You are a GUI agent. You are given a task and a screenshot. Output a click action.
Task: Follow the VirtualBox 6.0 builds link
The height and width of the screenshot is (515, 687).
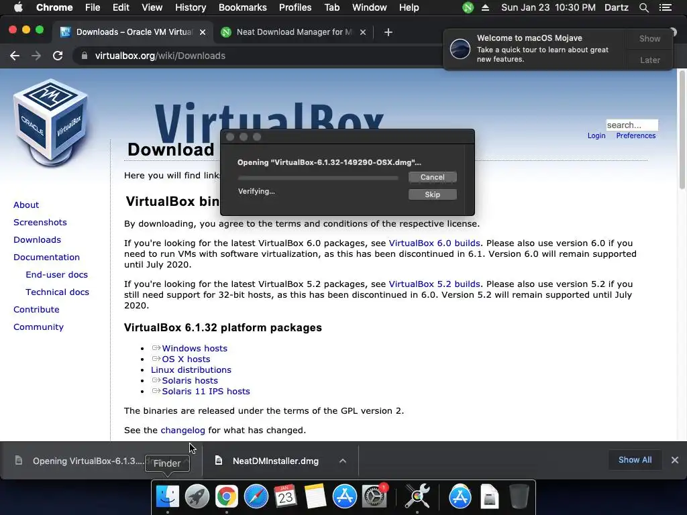coord(434,243)
